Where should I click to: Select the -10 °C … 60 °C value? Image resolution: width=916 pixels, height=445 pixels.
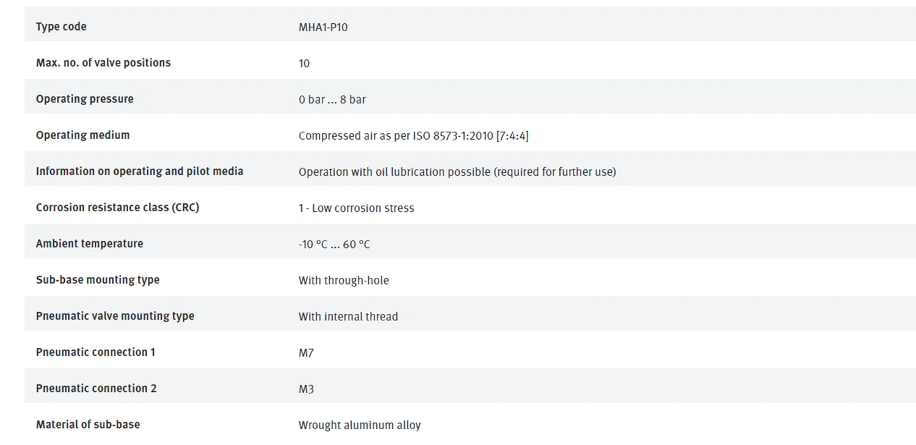334,245
